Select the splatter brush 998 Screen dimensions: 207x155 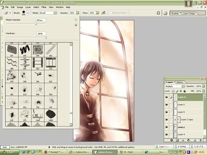[25, 76]
